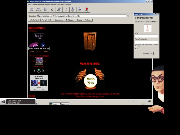180x135 pixels.
Task: Click the orange 'prev' webring link
Action: 32,52
